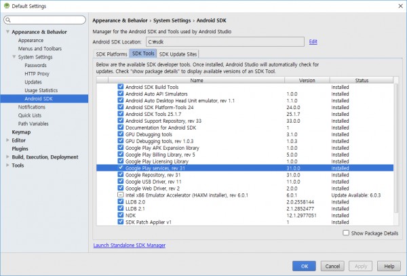Toggle Documentation for Android SDK checkbox

tap(121, 127)
